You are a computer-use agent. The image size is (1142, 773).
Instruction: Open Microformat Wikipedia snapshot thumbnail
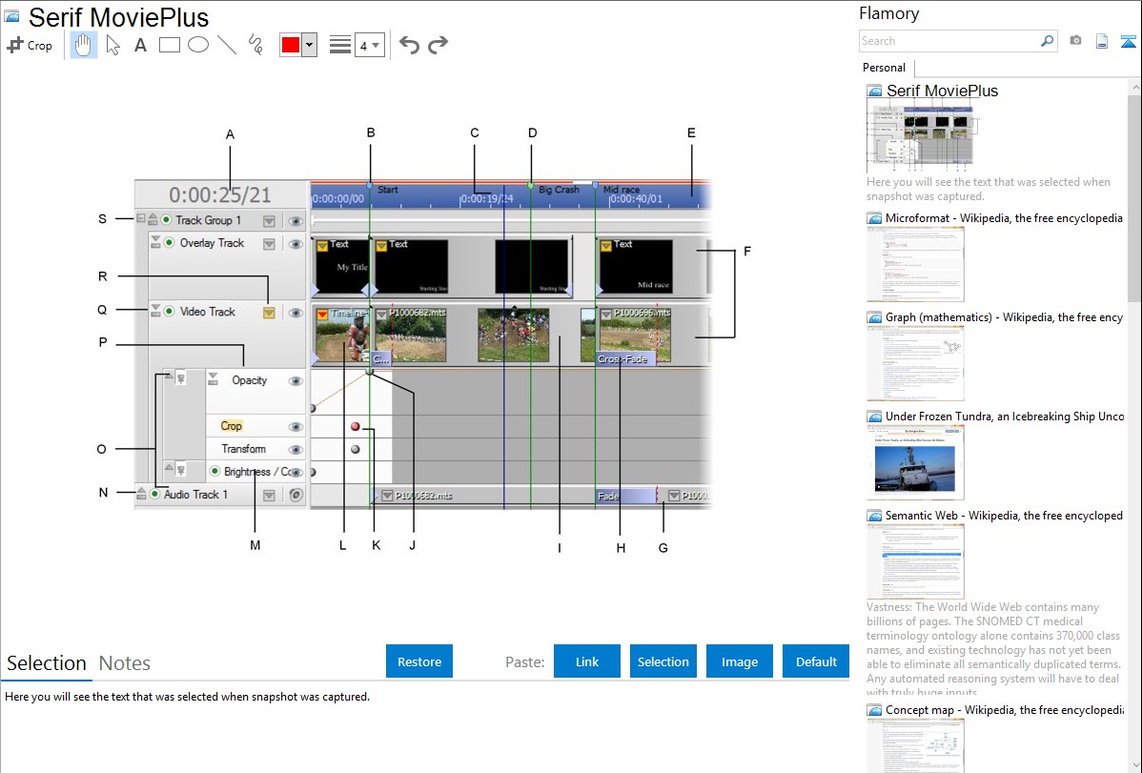915,264
